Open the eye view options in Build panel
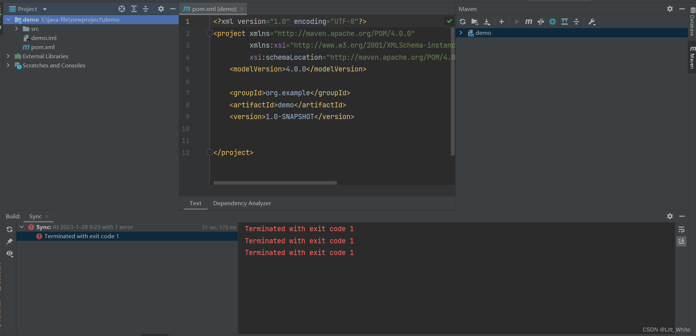This screenshot has height=336, width=696. 10,254
